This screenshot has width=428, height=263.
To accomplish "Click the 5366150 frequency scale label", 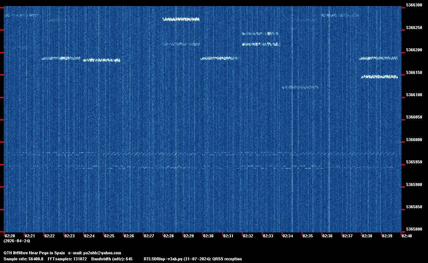I will [413, 72].
